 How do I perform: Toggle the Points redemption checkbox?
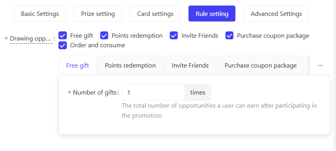click(104, 35)
